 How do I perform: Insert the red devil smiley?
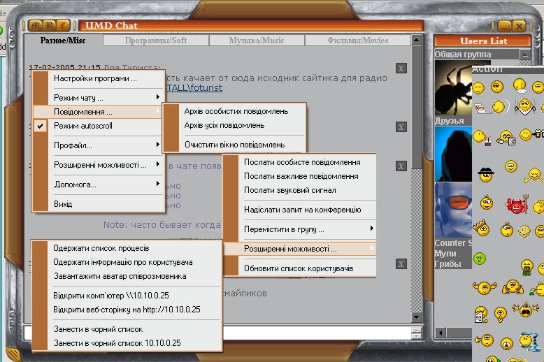[515, 206]
